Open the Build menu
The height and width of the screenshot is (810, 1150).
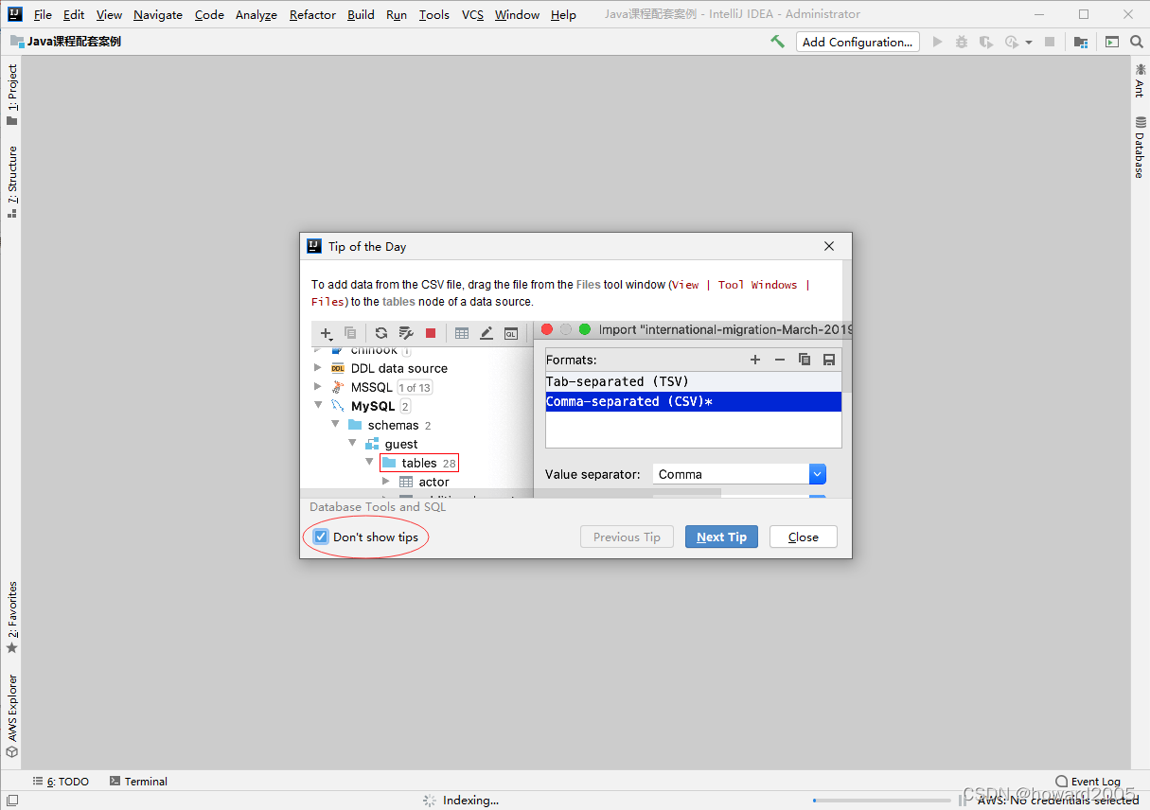(x=361, y=14)
